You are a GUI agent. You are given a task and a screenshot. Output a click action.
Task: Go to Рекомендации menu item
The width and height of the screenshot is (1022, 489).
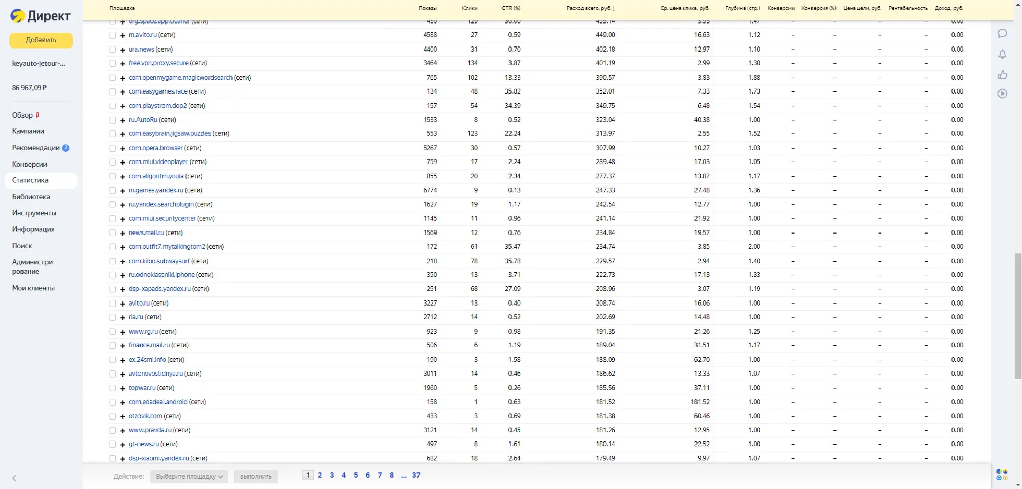(36, 148)
